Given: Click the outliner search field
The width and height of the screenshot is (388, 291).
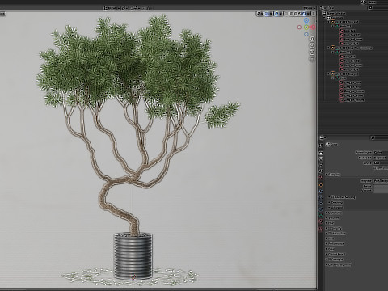Looking at the screenshot, I should [x=378, y=8].
